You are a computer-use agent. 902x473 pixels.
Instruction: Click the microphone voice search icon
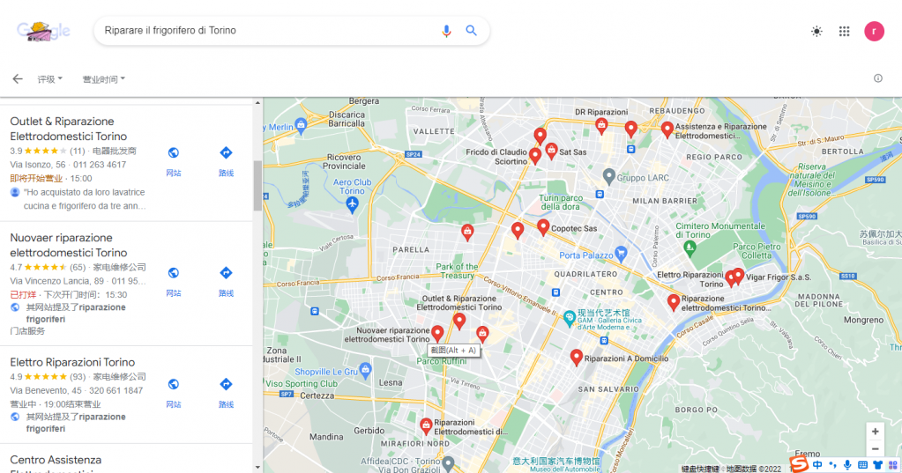446,31
